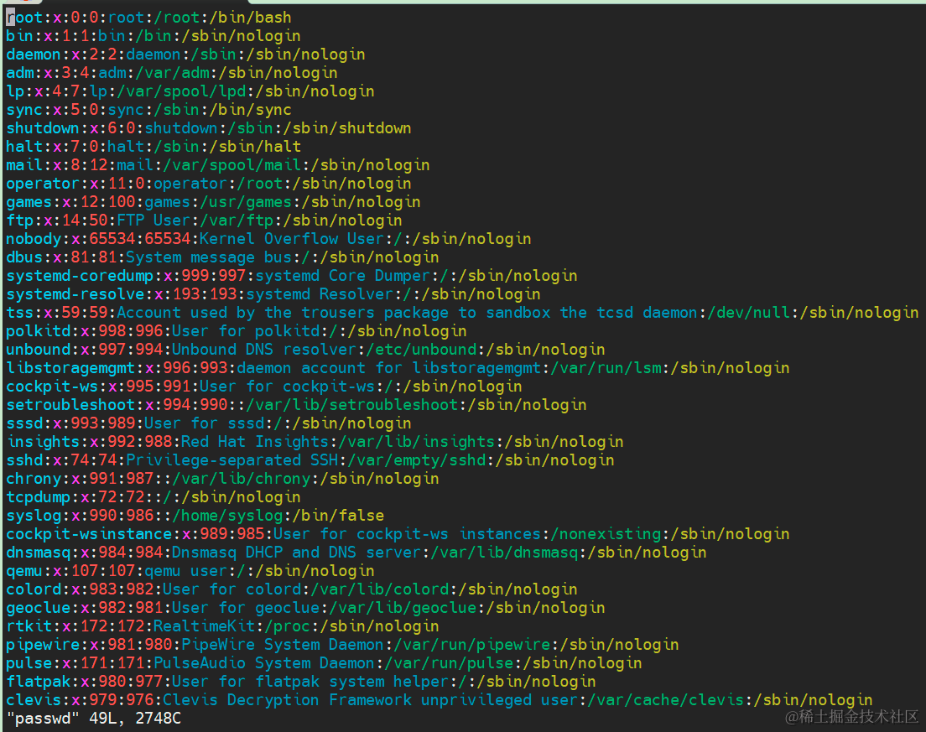Click "systemd Resolver" description text

[320, 294]
